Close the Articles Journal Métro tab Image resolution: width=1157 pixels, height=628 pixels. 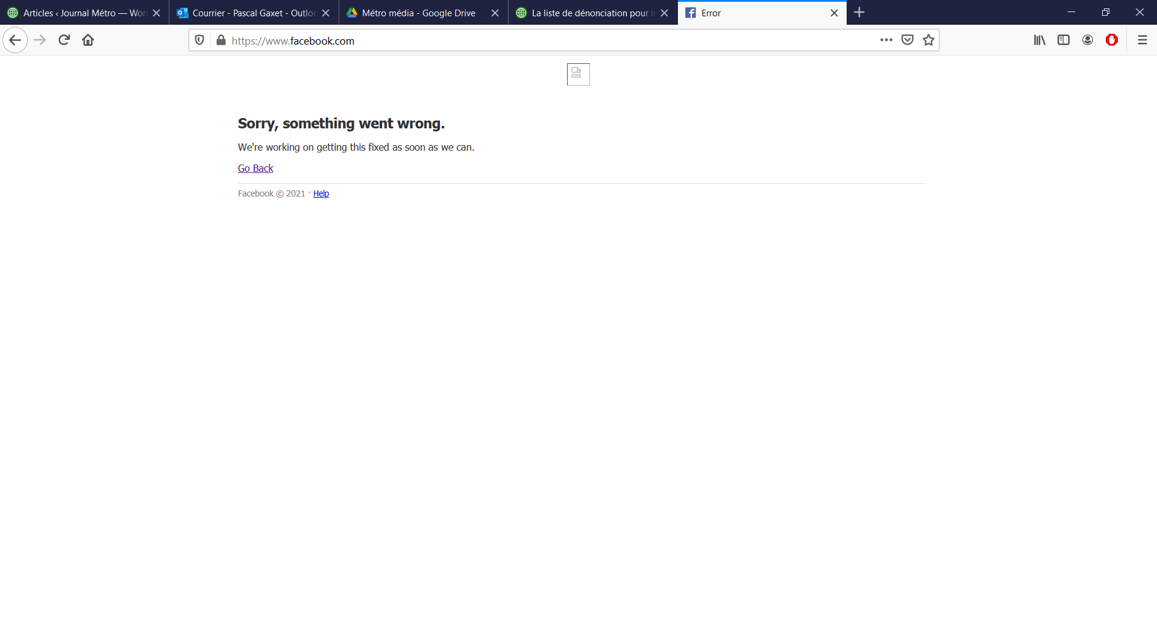click(156, 13)
